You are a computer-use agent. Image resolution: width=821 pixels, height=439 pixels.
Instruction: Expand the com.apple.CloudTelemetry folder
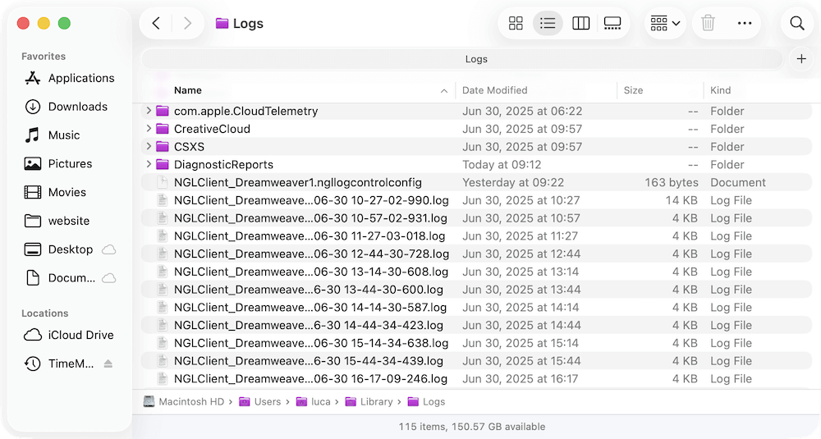click(x=148, y=111)
